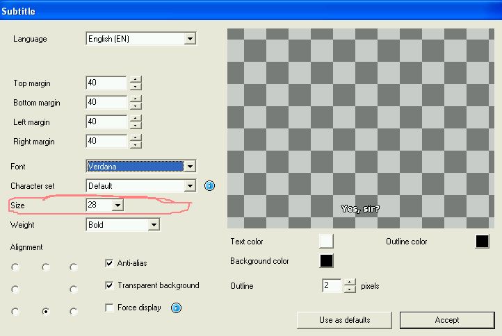Open the Character set dropdown
Screen dimensions: 502x336
click(141, 186)
